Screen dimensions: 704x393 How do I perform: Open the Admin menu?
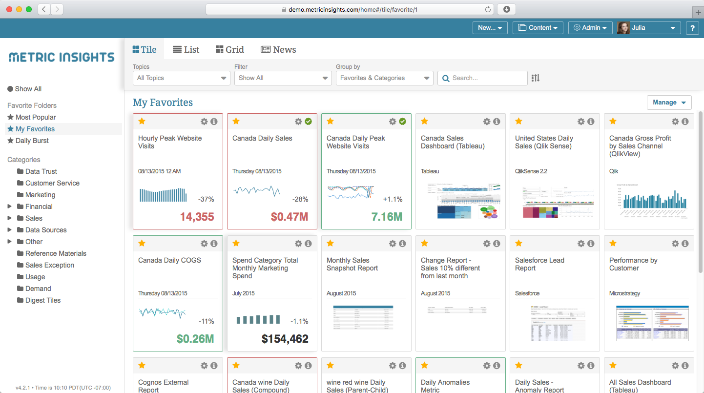590,28
